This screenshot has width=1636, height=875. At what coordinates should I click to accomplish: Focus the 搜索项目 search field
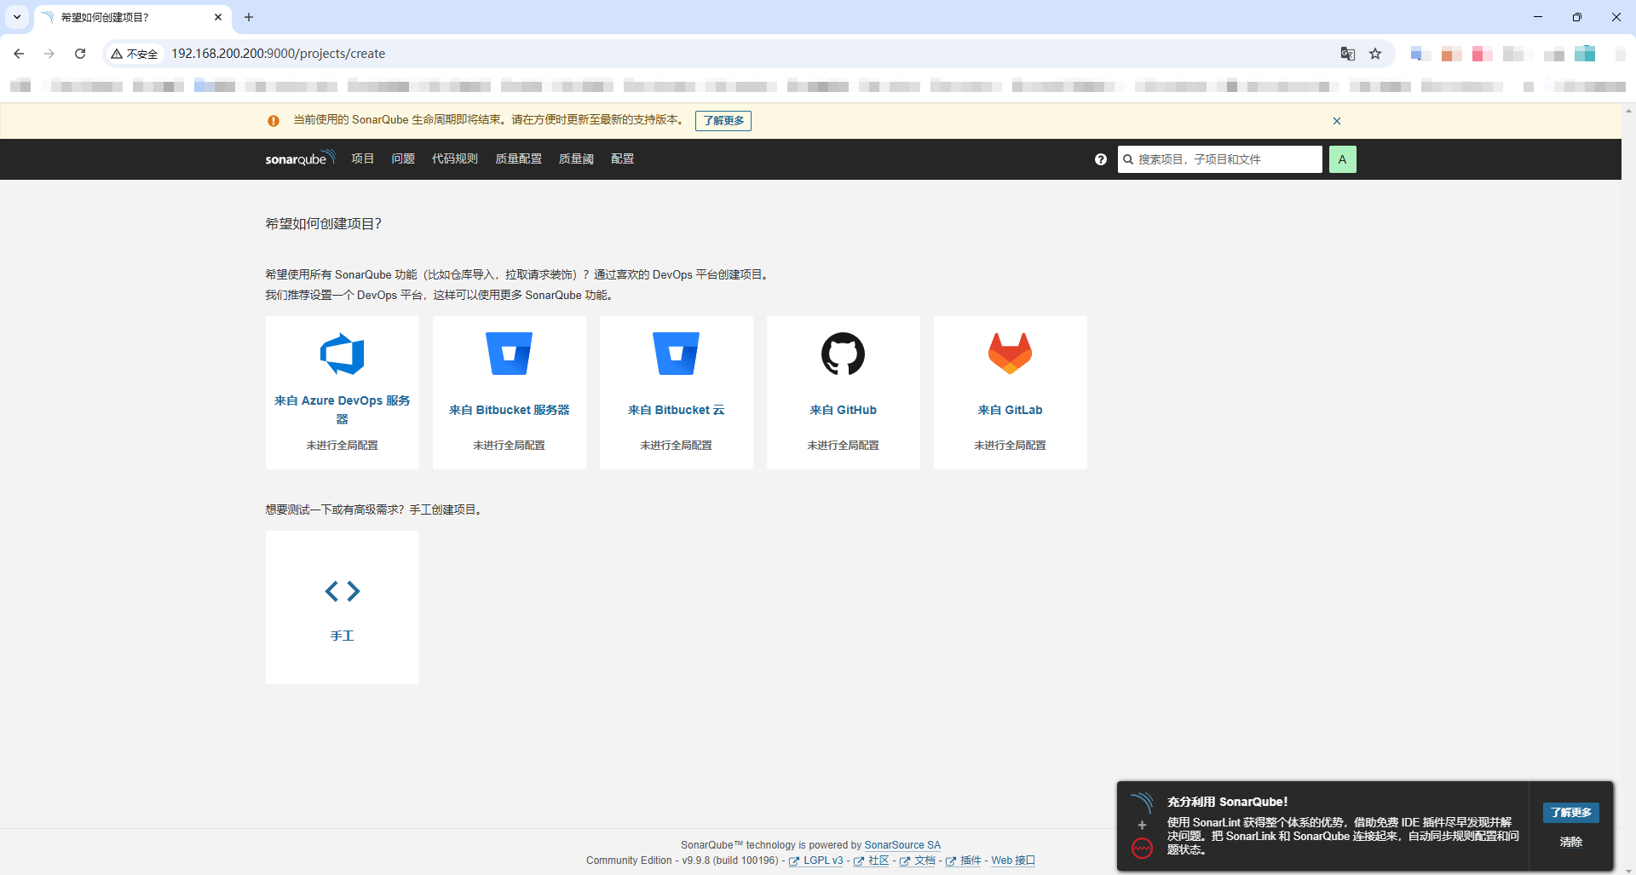click(x=1220, y=159)
